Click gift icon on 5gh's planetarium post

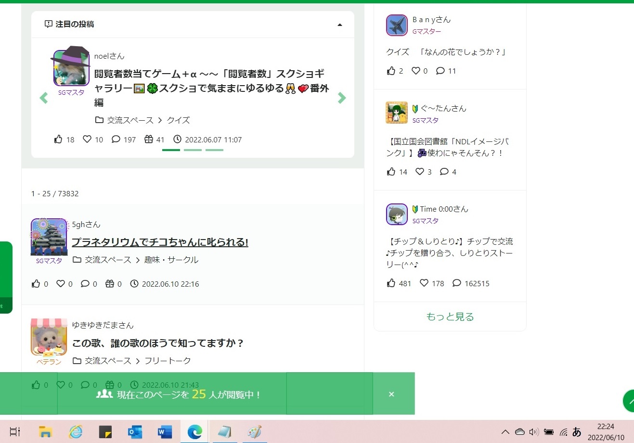110,284
